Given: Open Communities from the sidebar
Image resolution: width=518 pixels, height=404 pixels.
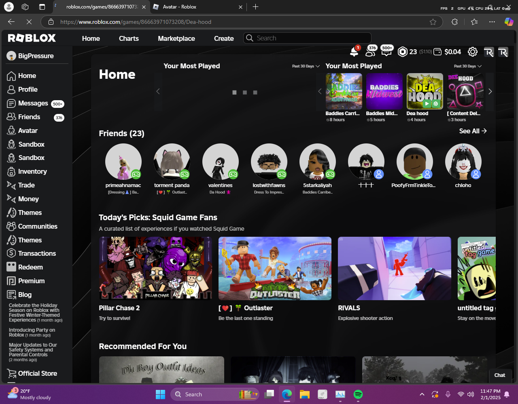Looking at the screenshot, I should tap(38, 227).
